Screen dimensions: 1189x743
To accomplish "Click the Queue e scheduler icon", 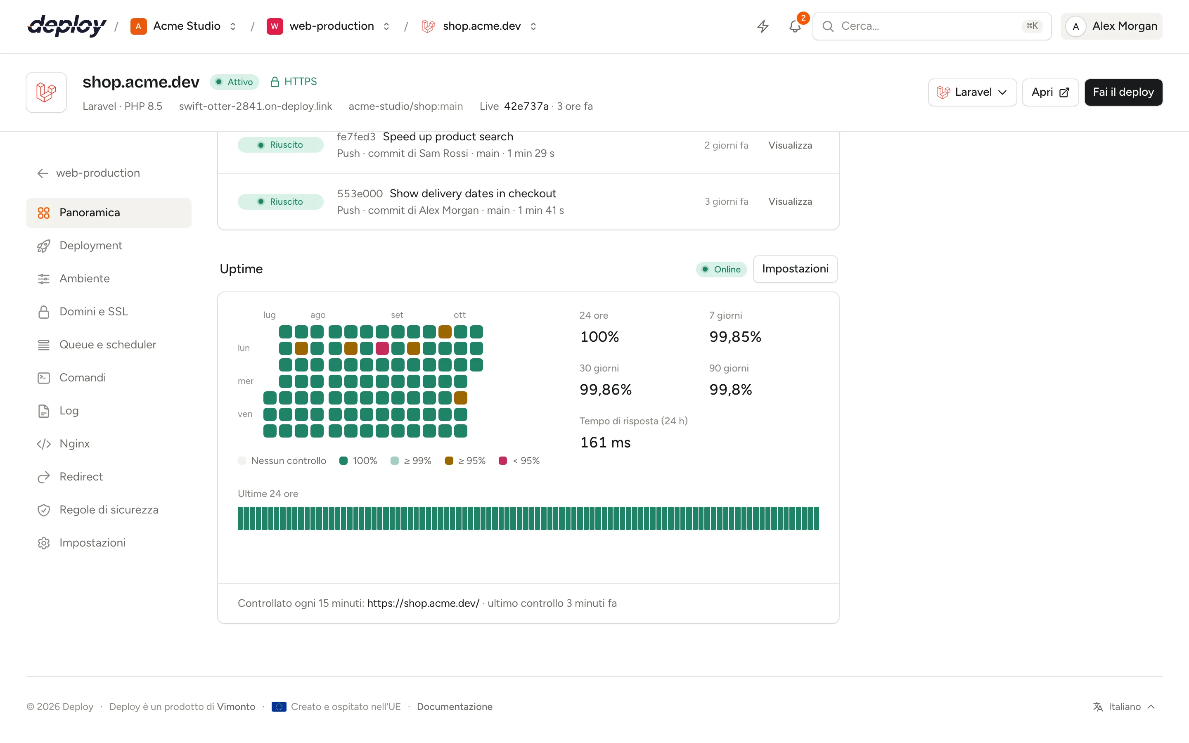I will (x=44, y=345).
